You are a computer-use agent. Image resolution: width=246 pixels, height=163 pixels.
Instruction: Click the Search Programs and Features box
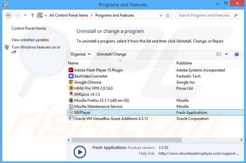(x=208, y=15)
